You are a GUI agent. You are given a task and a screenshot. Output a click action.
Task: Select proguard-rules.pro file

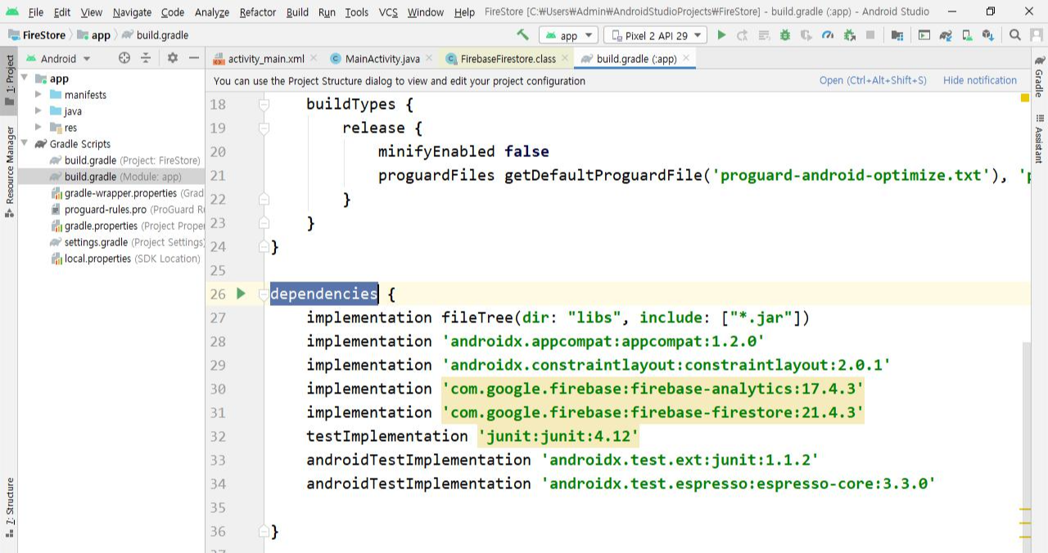(129, 209)
